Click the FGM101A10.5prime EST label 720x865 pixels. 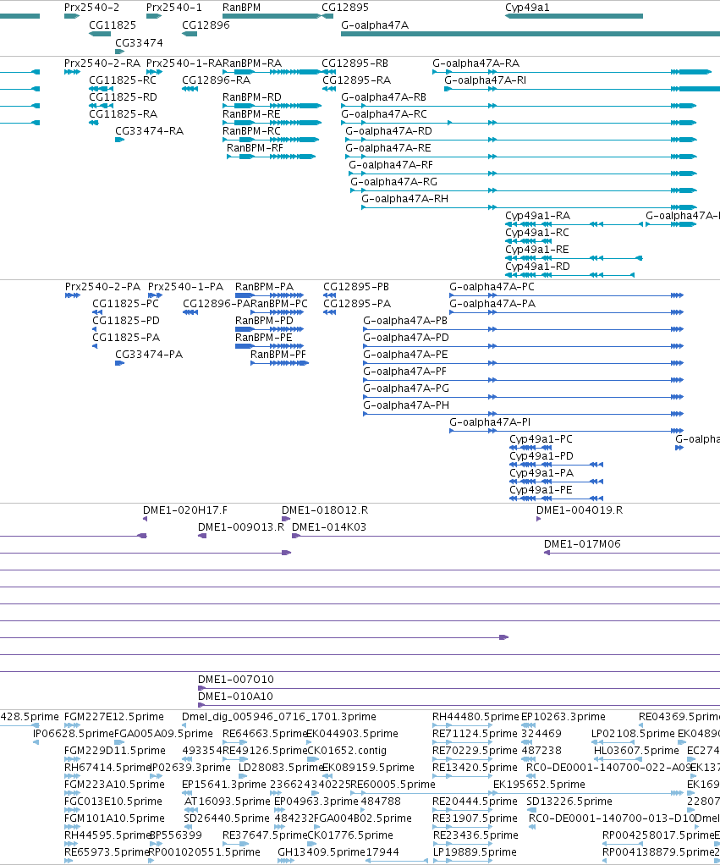(x=115, y=818)
